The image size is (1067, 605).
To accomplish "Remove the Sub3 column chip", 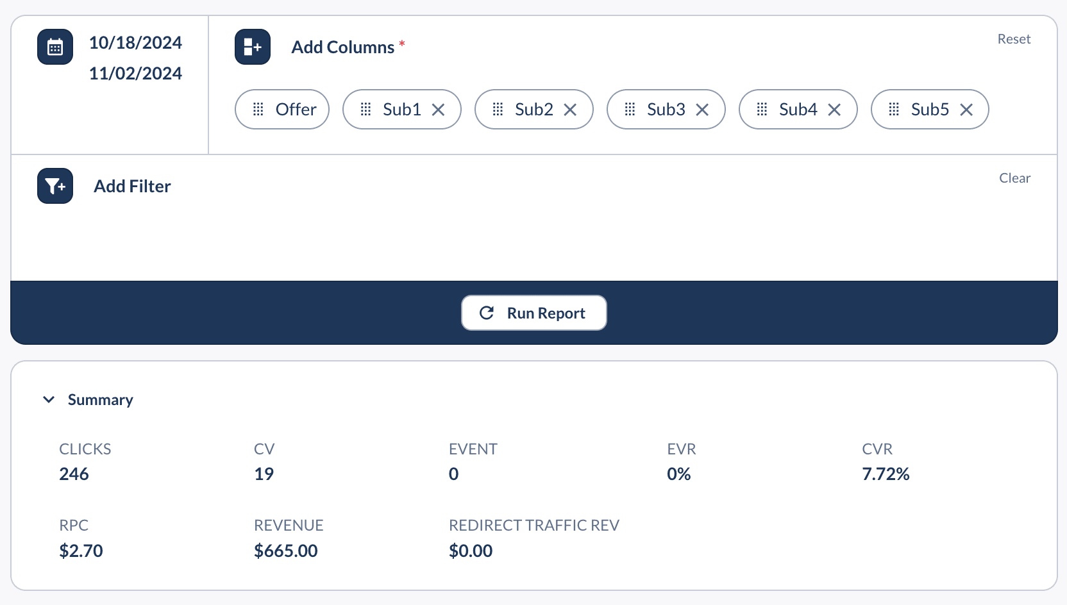I will tap(702, 110).
